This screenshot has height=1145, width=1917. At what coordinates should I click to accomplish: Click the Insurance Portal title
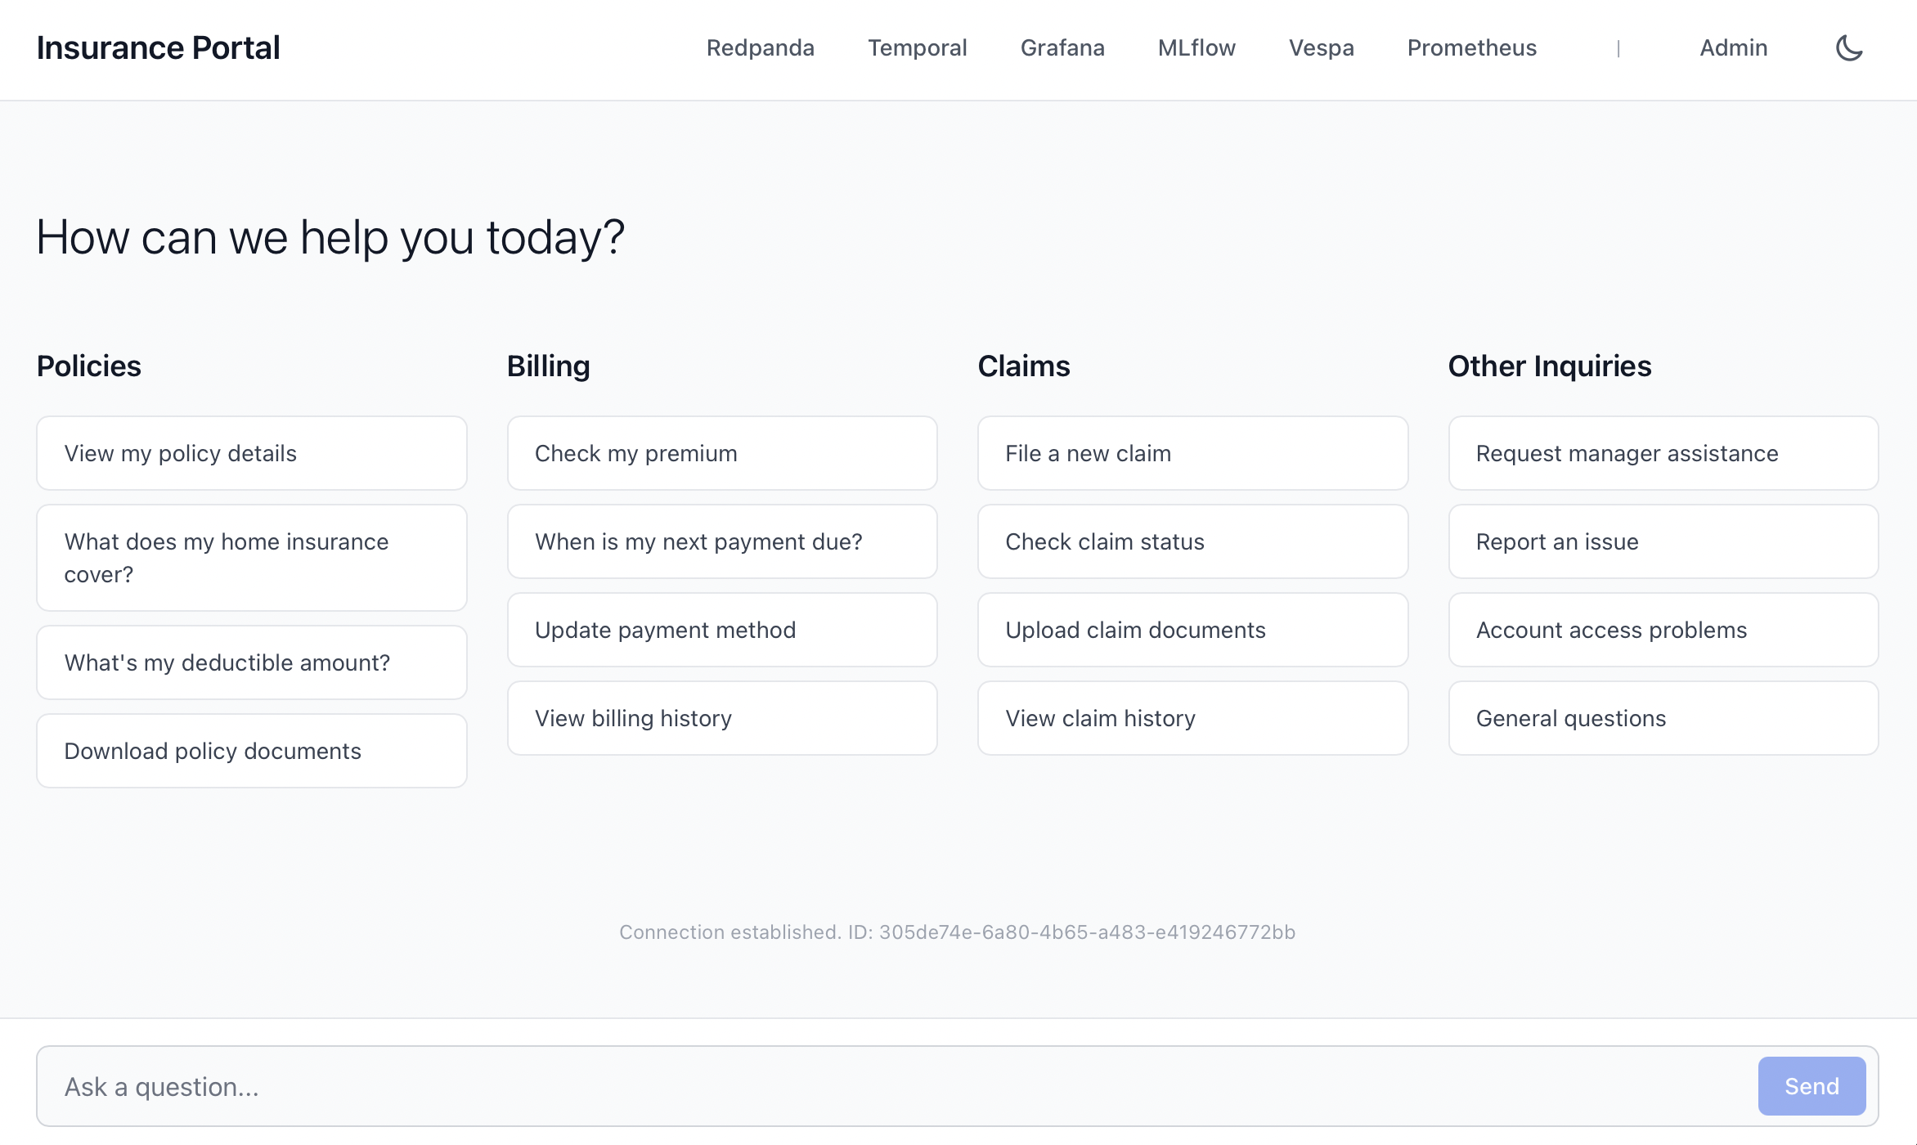(159, 48)
